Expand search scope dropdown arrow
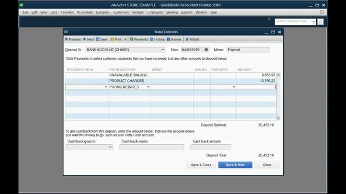 point(314,22)
